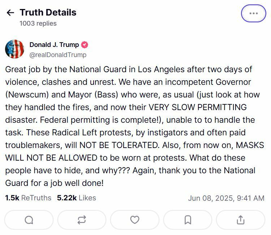This screenshot has height=235, width=271.
Task: Click the reply speech bubble icon
Action: point(29,220)
